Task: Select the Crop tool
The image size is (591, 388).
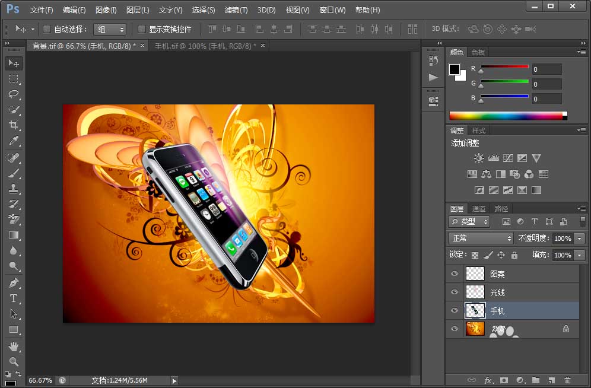Action: point(14,125)
